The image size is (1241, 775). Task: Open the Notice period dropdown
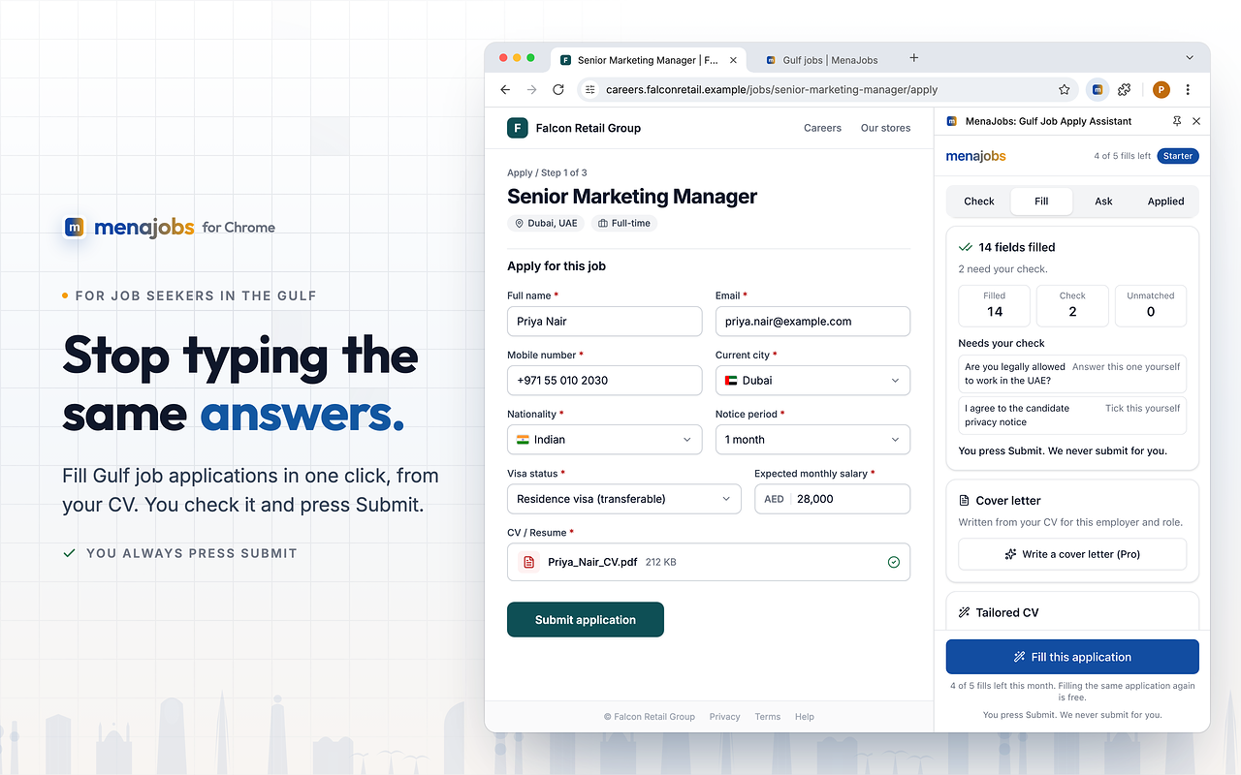pos(812,440)
